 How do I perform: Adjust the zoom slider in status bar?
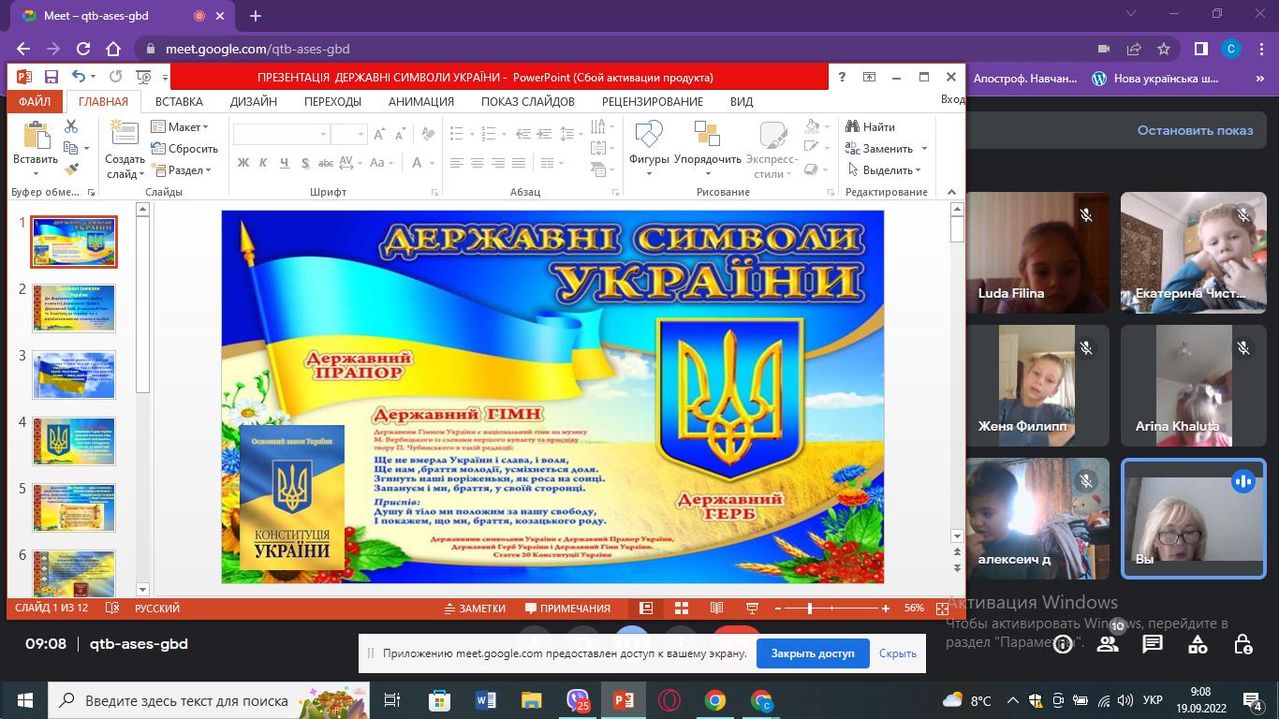pyautogui.click(x=810, y=609)
